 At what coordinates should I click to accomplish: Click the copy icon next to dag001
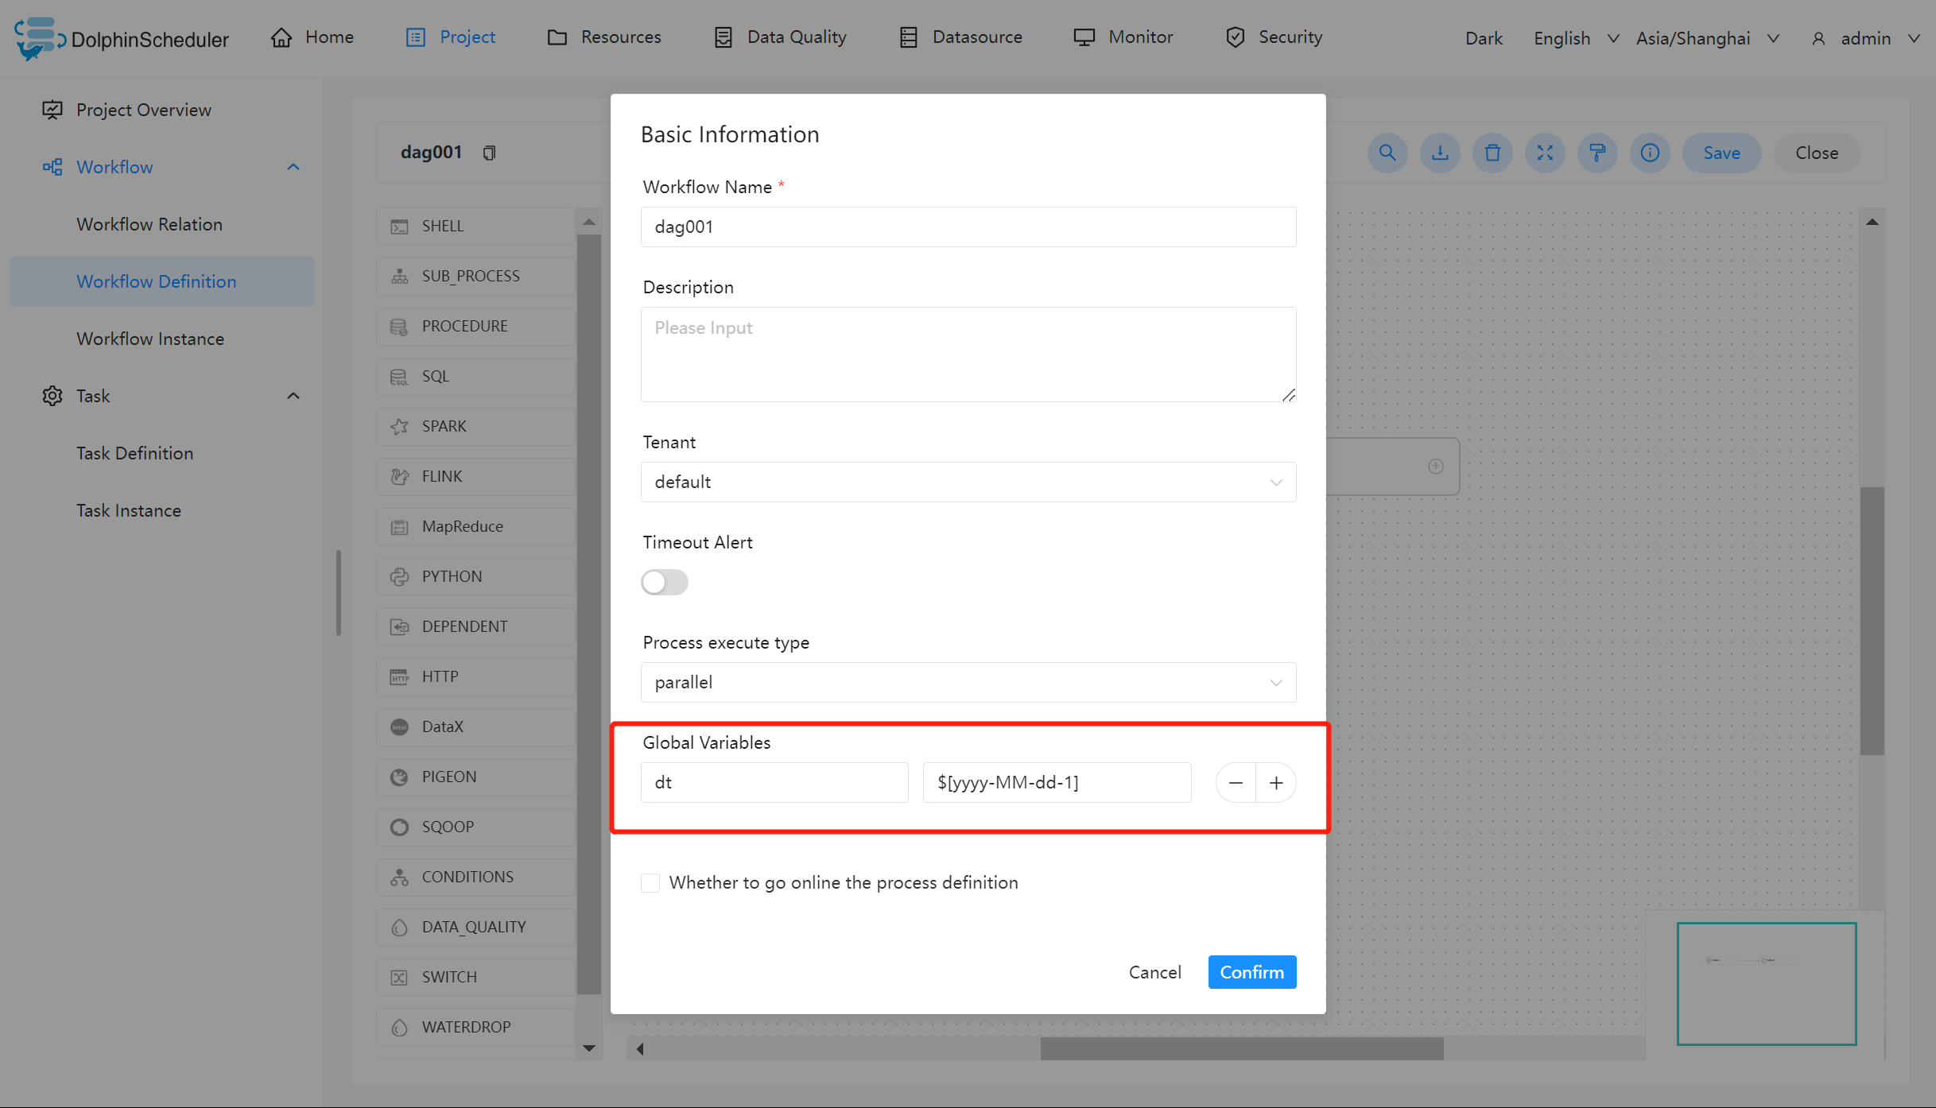coord(490,153)
